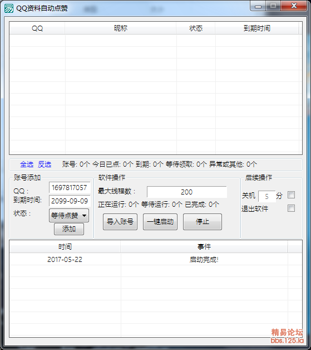Click the 到期时间 date input field
The height and width of the screenshot is (350, 311).
point(70,201)
